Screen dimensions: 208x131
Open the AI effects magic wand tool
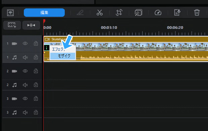coord(138,13)
